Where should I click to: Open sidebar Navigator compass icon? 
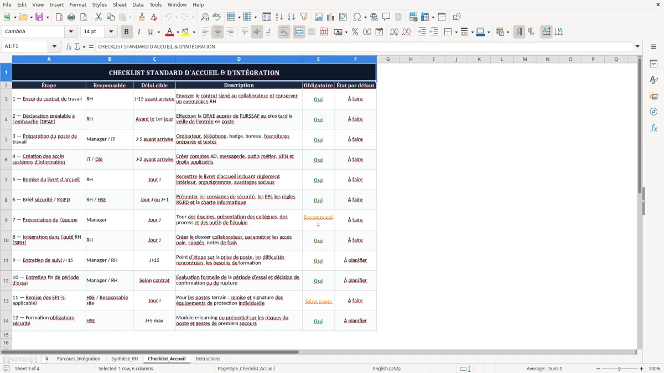click(x=653, y=112)
